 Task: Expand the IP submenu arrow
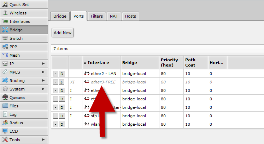pos(43,63)
